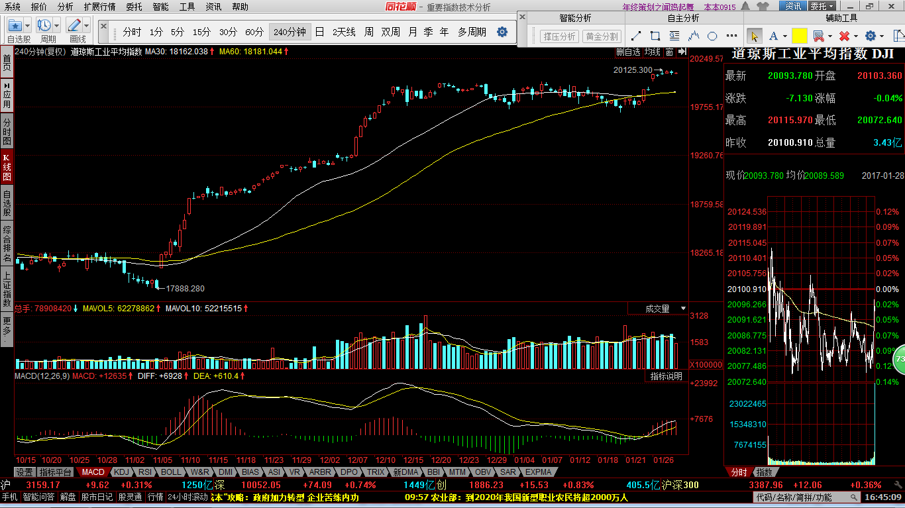Image resolution: width=905 pixels, height=508 pixels.
Task: Click the red X remove icon
Action: coord(844,36)
